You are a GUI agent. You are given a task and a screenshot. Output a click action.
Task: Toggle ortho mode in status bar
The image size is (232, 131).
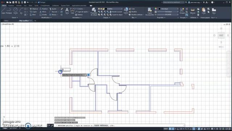(178, 129)
